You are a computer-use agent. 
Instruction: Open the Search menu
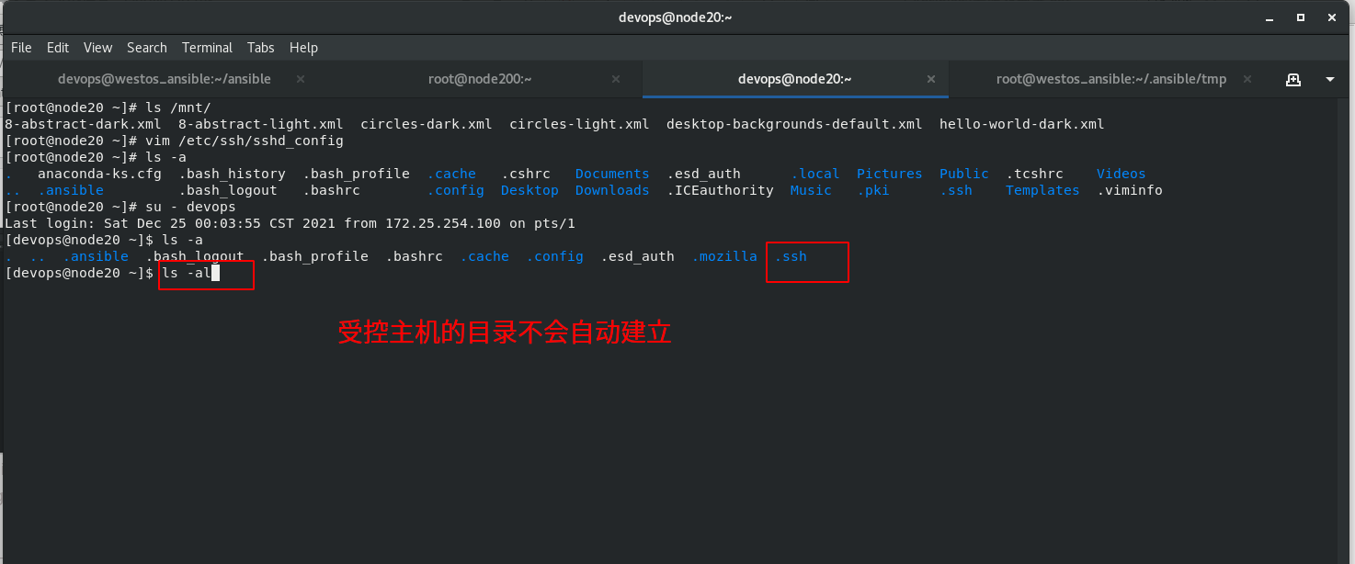point(147,48)
